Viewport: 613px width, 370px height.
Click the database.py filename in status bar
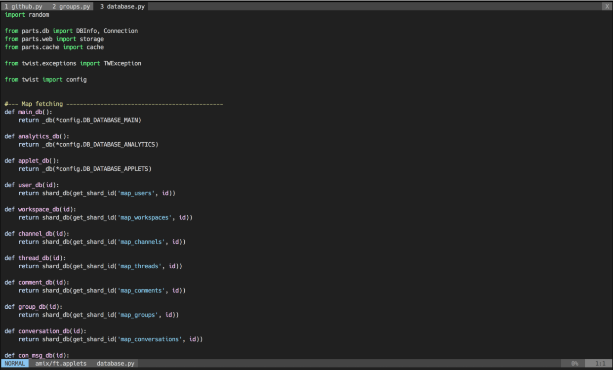pyautogui.click(x=116, y=363)
